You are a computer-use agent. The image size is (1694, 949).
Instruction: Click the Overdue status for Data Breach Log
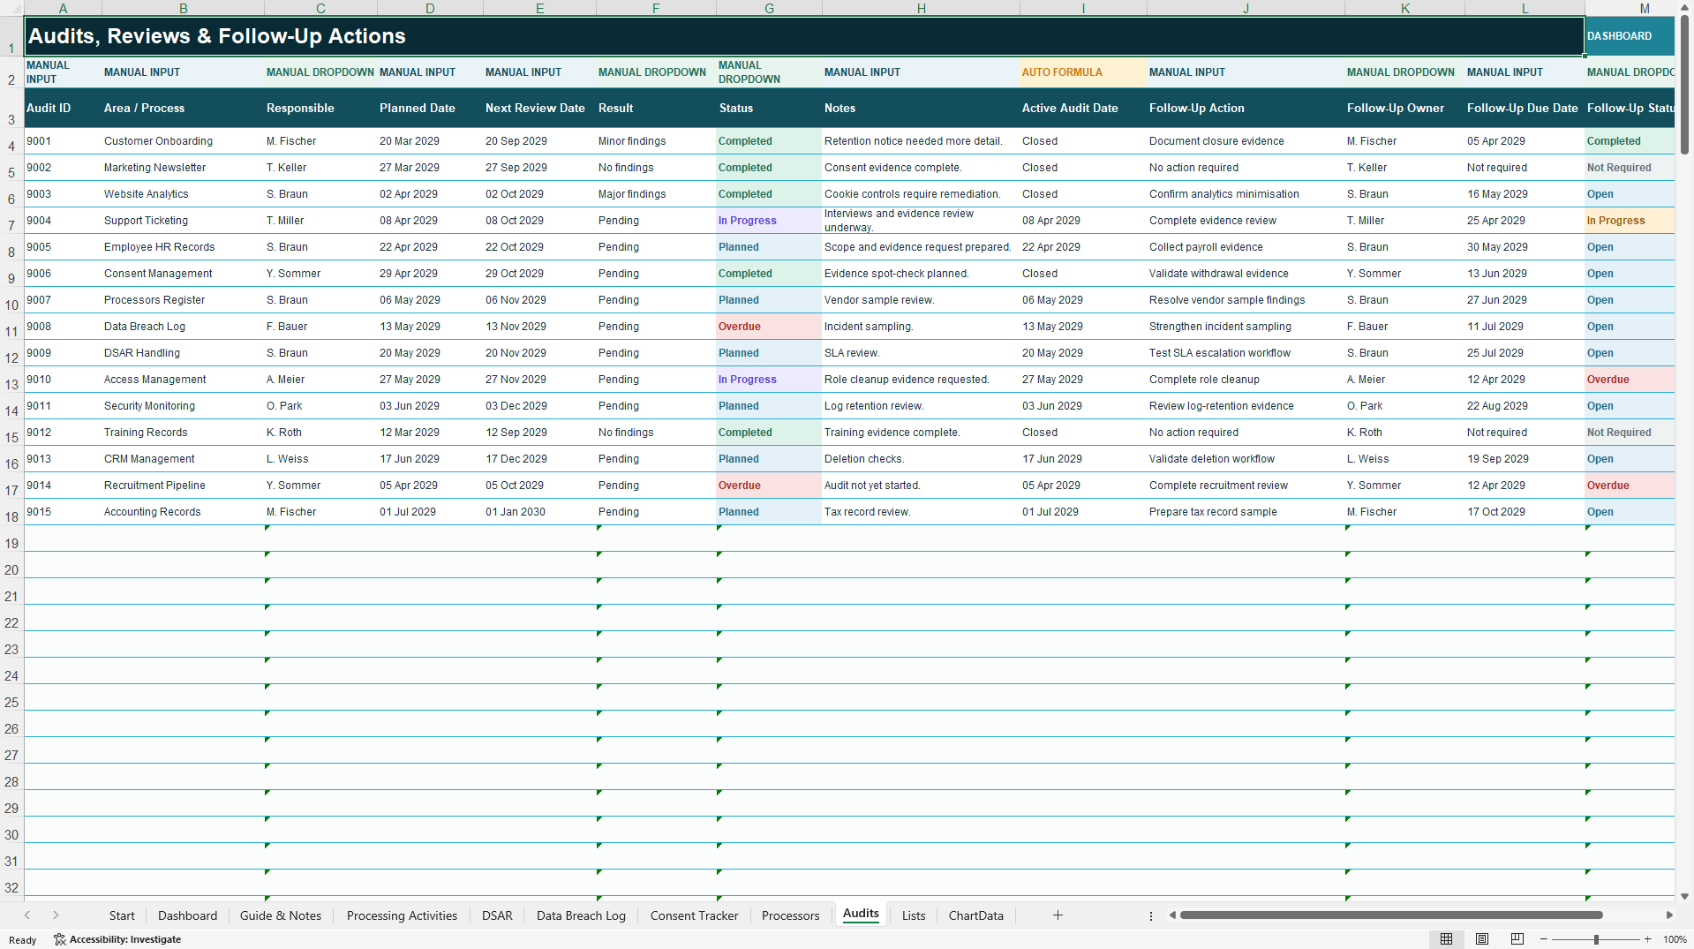pyautogui.click(x=769, y=327)
